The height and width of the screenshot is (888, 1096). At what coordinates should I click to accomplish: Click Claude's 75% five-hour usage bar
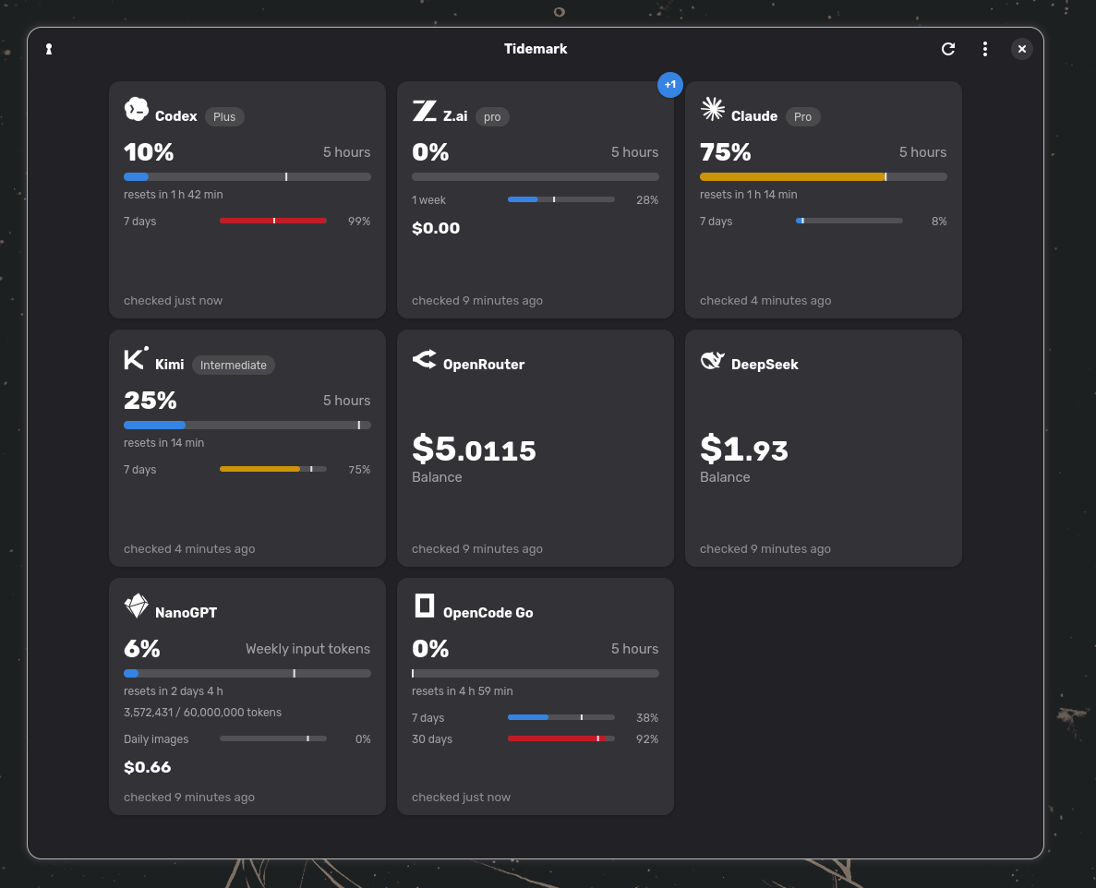pyautogui.click(x=824, y=176)
